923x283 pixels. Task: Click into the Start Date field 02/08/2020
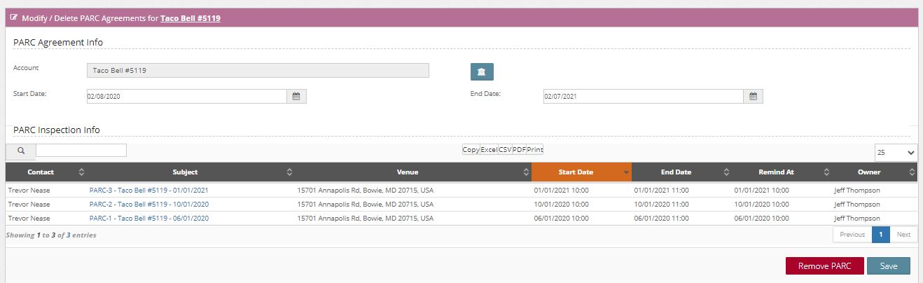(x=187, y=97)
